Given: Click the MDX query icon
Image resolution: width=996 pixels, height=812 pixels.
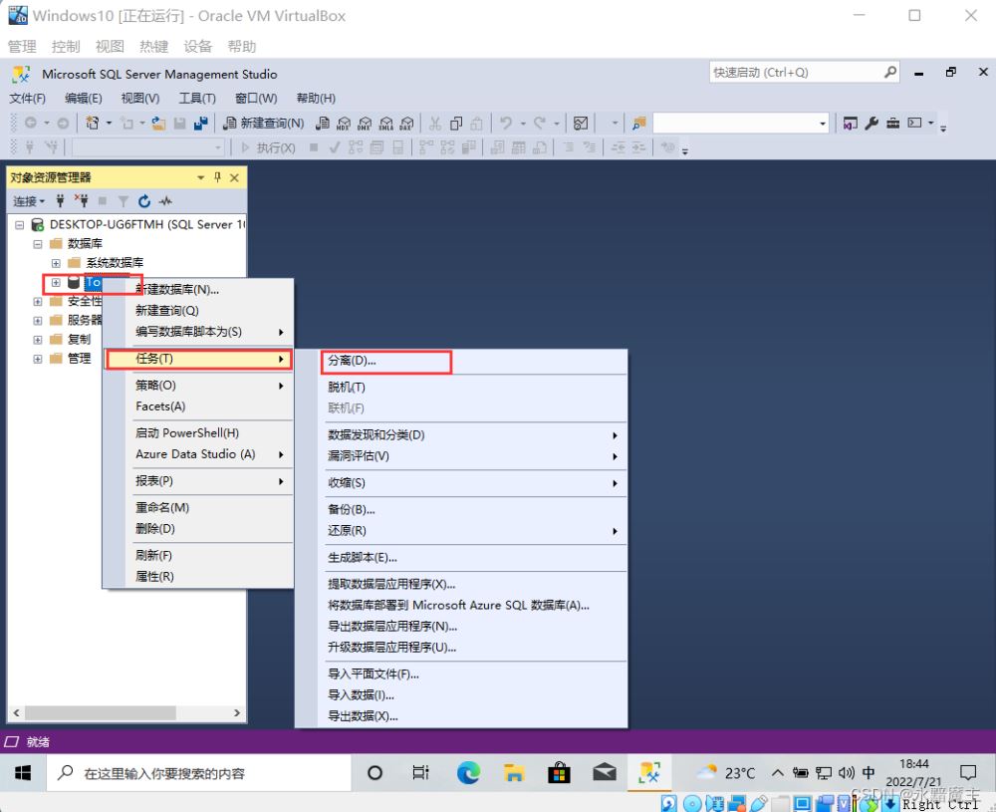Looking at the screenshot, I should [344, 124].
